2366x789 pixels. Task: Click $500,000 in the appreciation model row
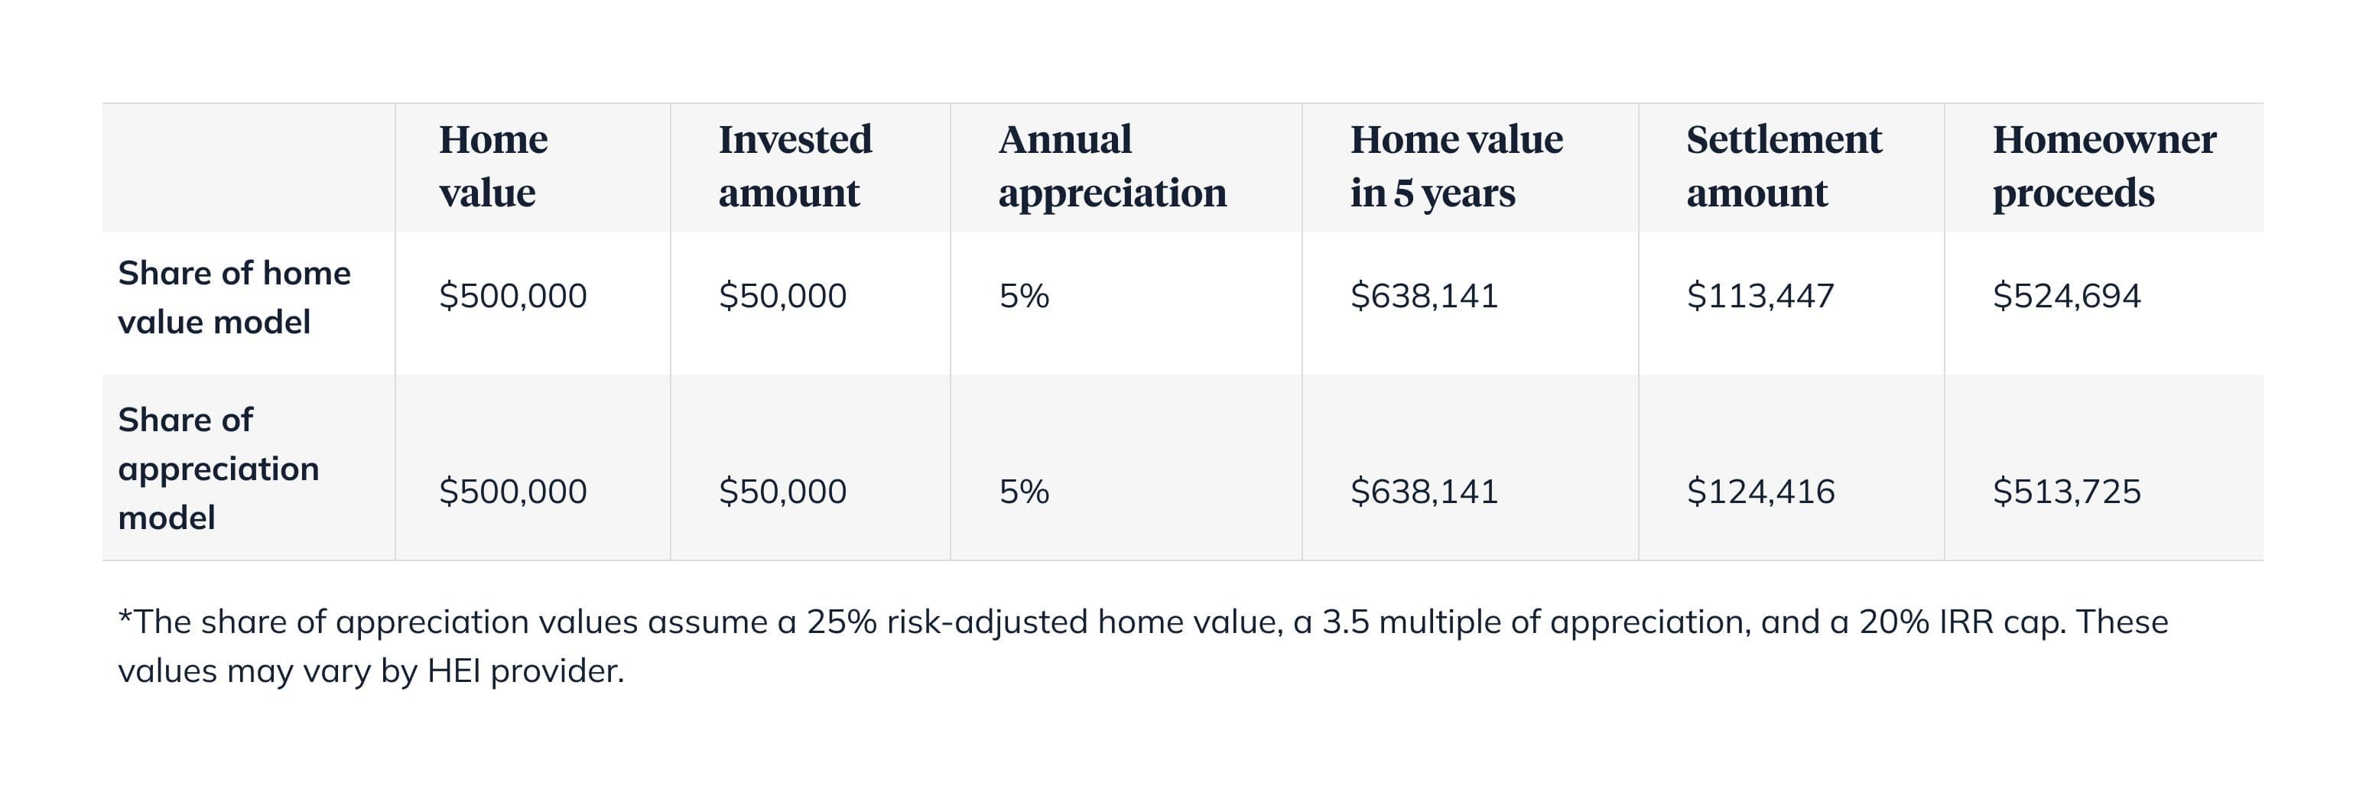pyautogui.click(x=512, y=492)
